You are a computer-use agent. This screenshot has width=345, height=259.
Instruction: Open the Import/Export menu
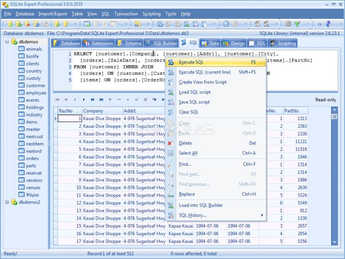[x=53, y=14]
